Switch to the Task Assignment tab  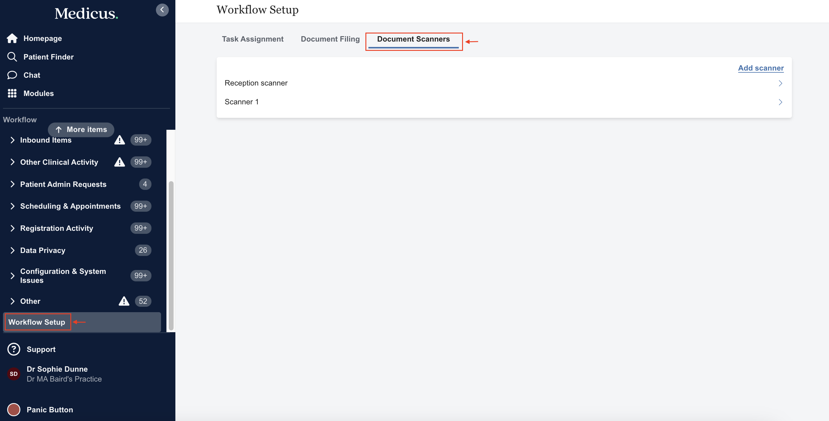253,39
